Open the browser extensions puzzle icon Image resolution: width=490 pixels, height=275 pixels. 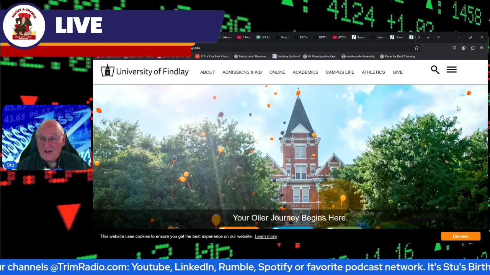coord(472,48)
